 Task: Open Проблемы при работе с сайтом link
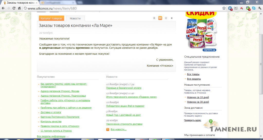point(66,108)
